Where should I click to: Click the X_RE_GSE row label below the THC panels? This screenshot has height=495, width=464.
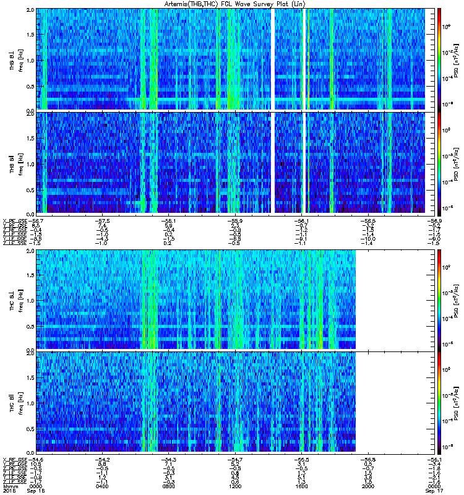15,460
